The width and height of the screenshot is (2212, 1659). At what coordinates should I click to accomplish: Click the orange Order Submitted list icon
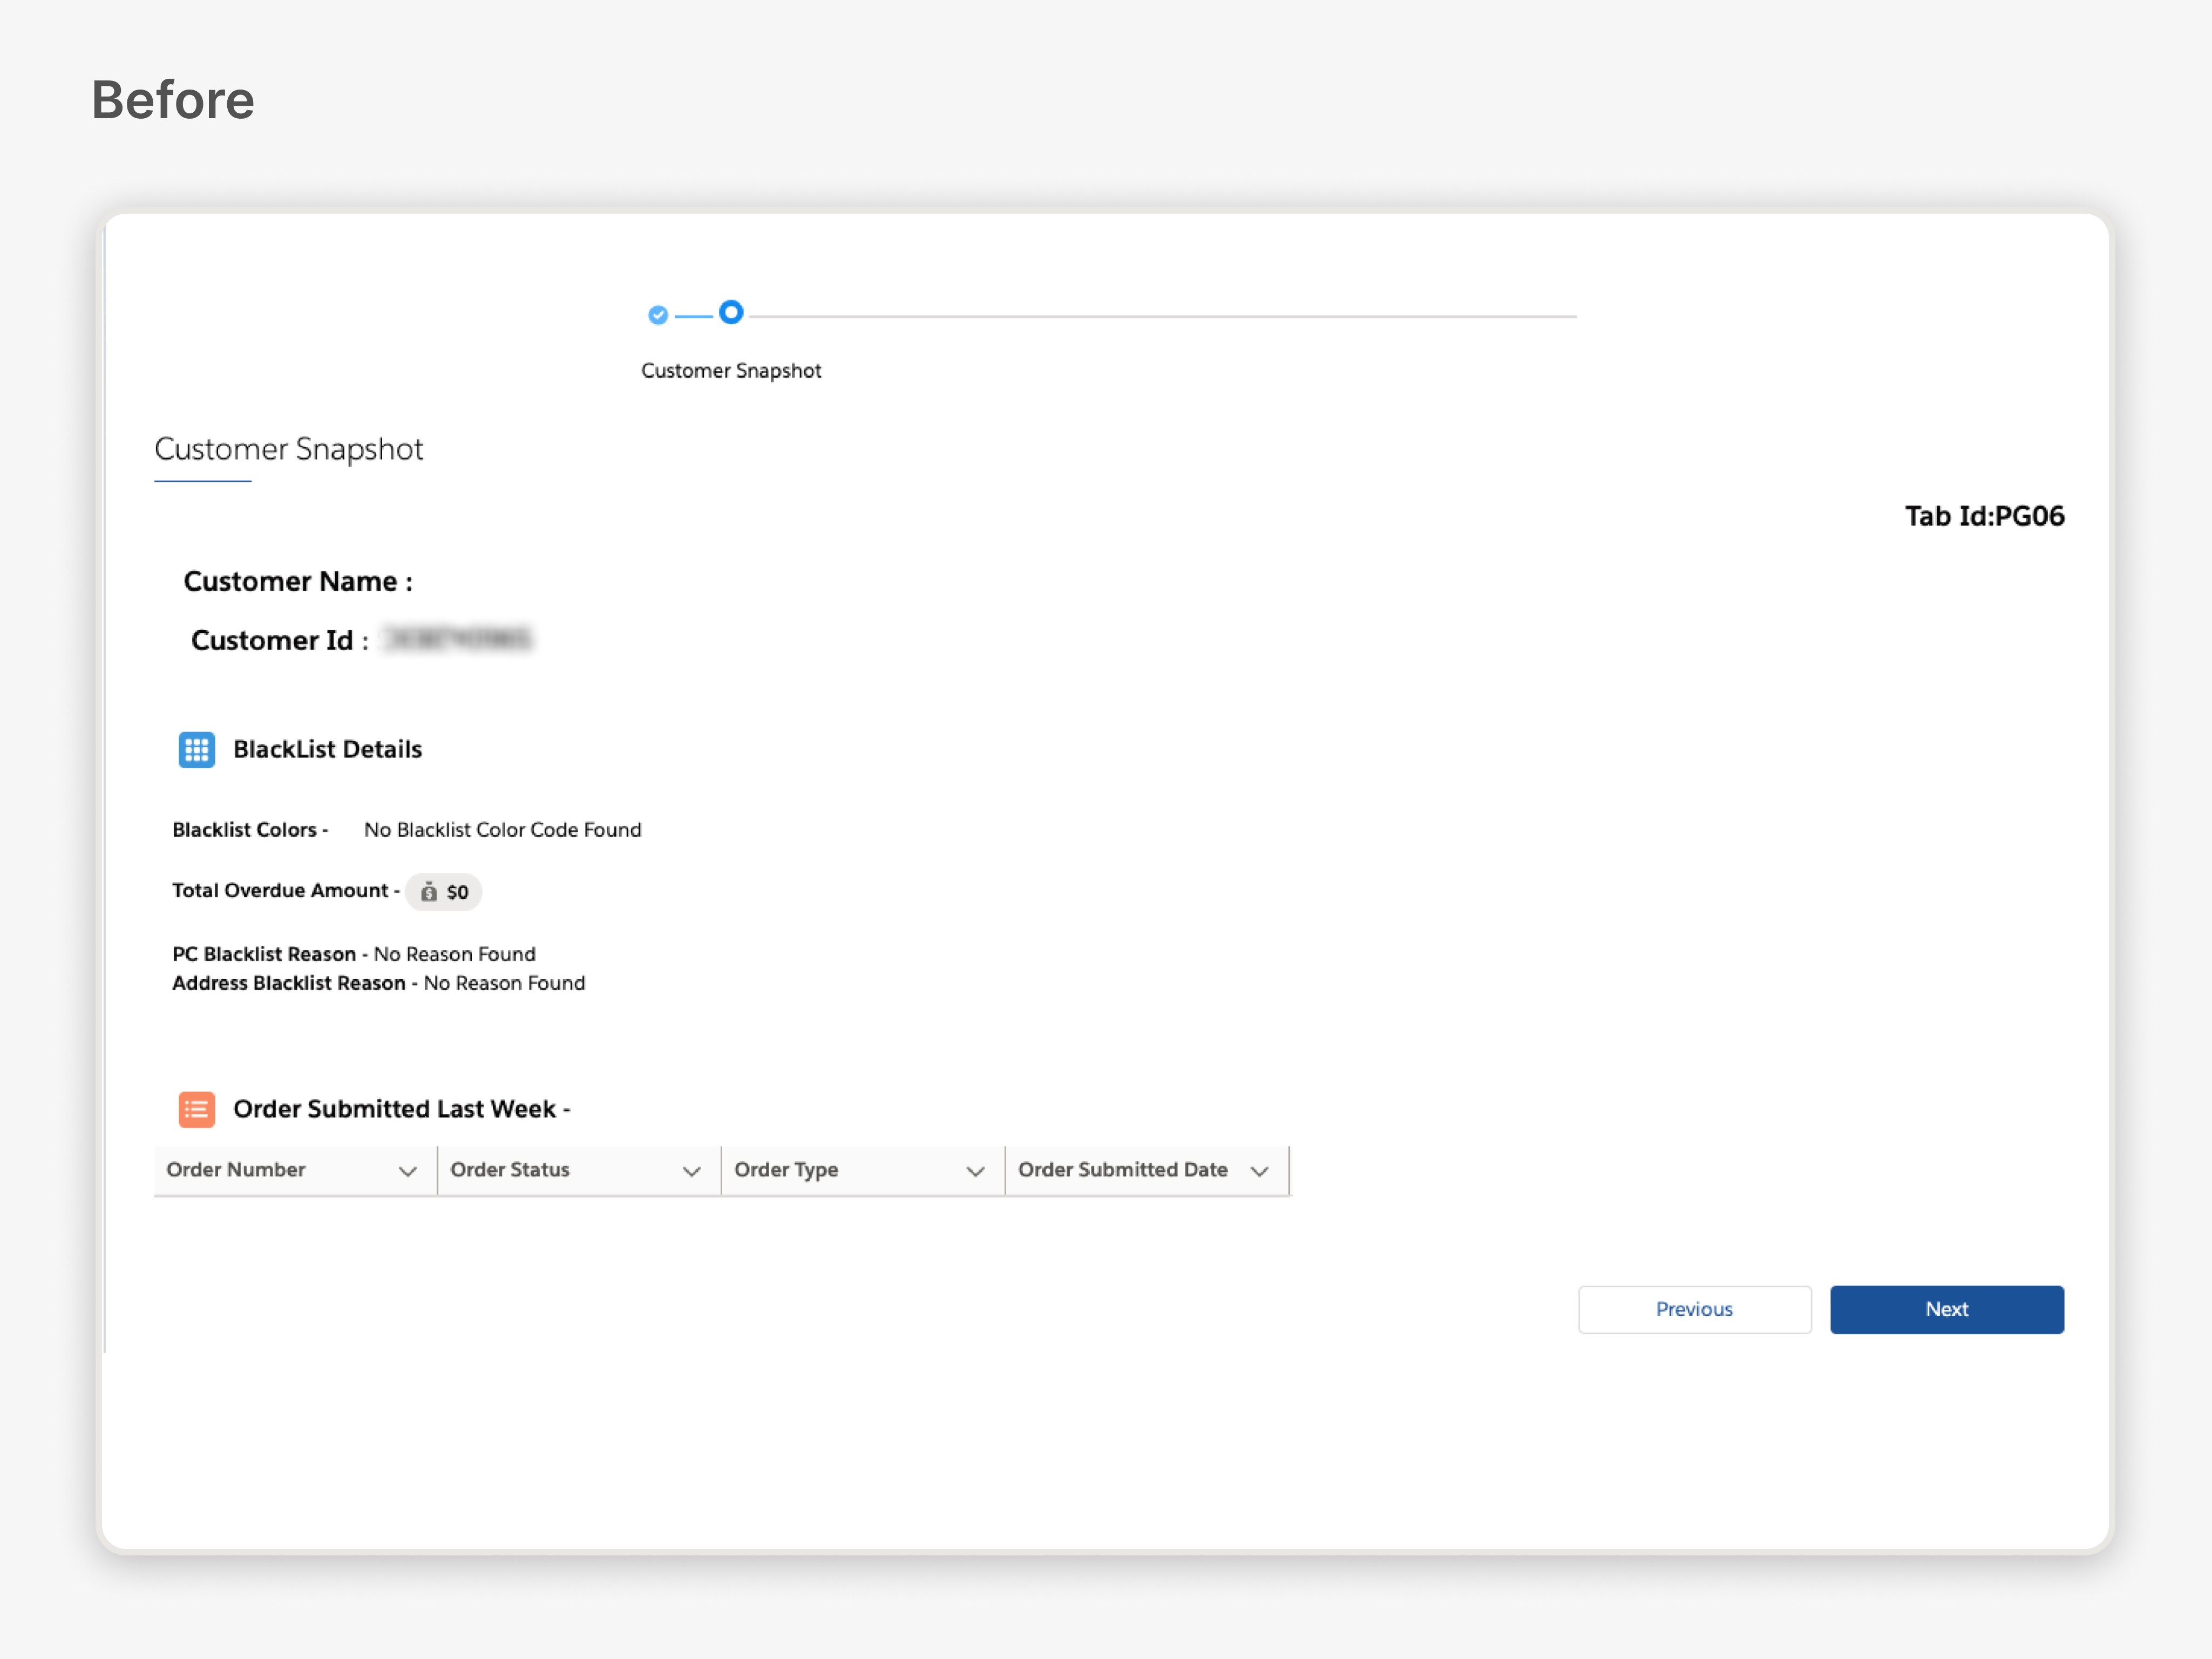(x=196, y=1109)
